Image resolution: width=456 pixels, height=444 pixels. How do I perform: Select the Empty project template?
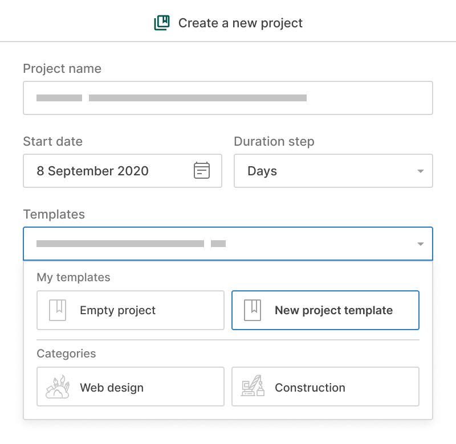[x=131, y=310]
